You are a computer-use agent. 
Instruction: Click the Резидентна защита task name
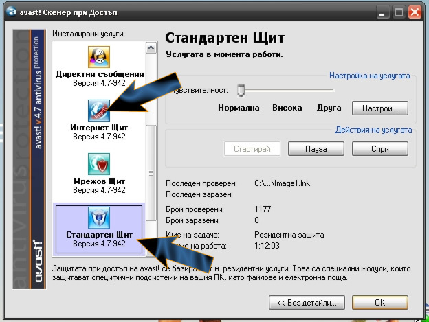click(289, 235)
